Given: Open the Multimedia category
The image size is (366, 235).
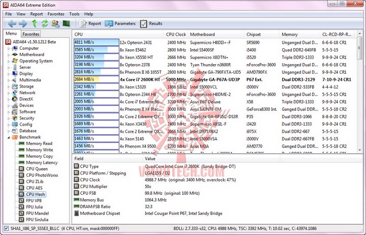Looking at the screenshot, I should (x=30, y=80).
